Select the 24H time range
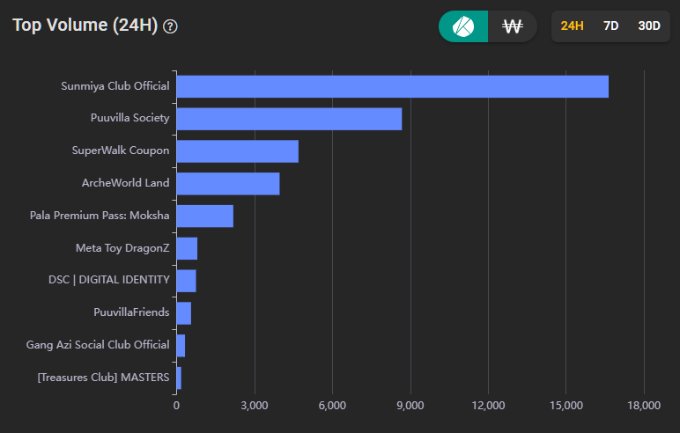 pyautogui.click(x=572, y=26)
